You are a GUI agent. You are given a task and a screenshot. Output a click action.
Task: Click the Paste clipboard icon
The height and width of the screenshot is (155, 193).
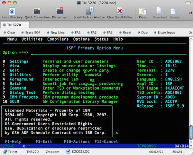pyautogui.click(x=142, y=12)
